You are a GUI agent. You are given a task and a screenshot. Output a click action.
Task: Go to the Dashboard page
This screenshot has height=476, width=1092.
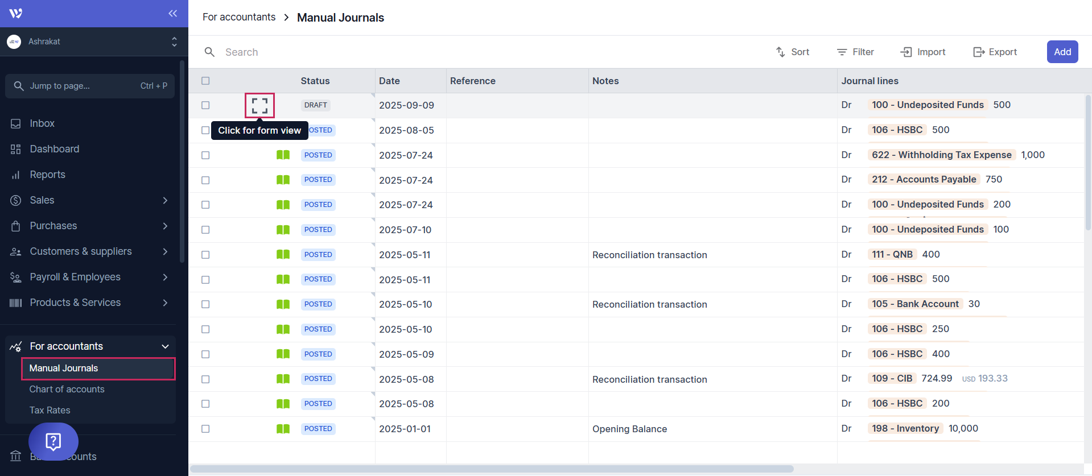tap(54, 149)
